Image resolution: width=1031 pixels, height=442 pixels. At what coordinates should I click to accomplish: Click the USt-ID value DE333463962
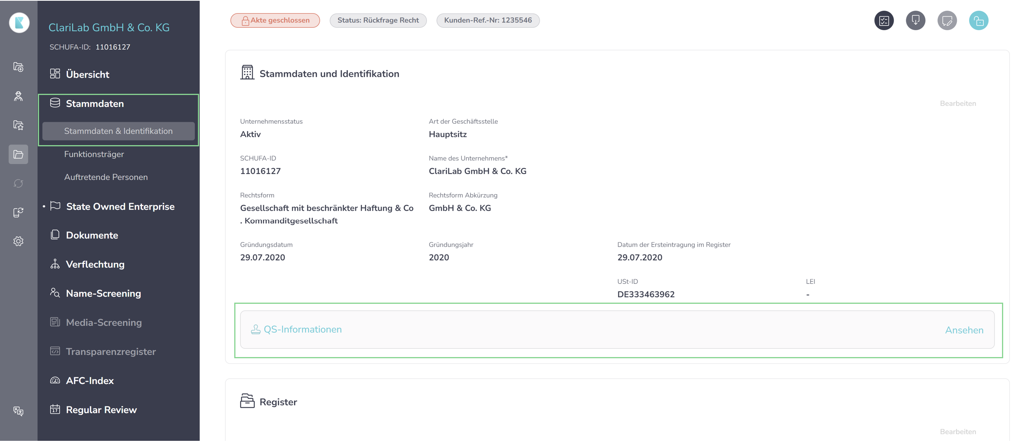click(646, 295)
